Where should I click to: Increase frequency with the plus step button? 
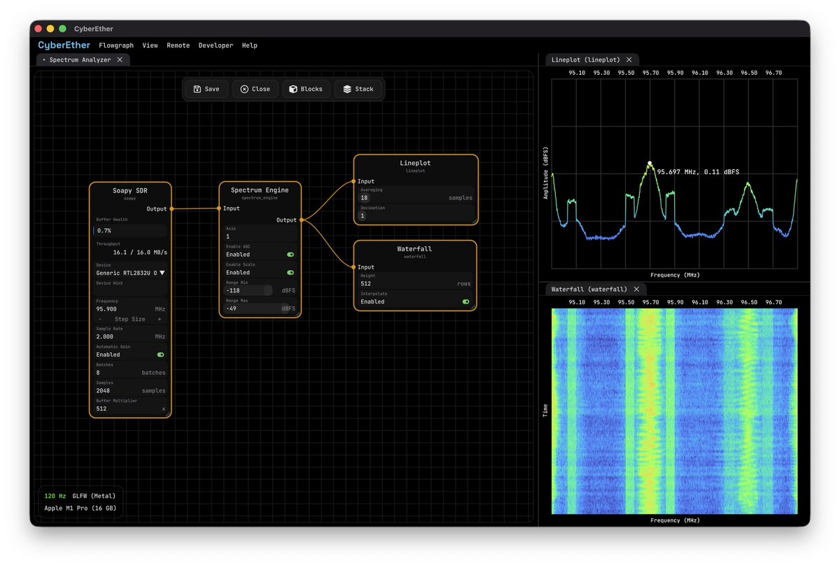point(159,319)
